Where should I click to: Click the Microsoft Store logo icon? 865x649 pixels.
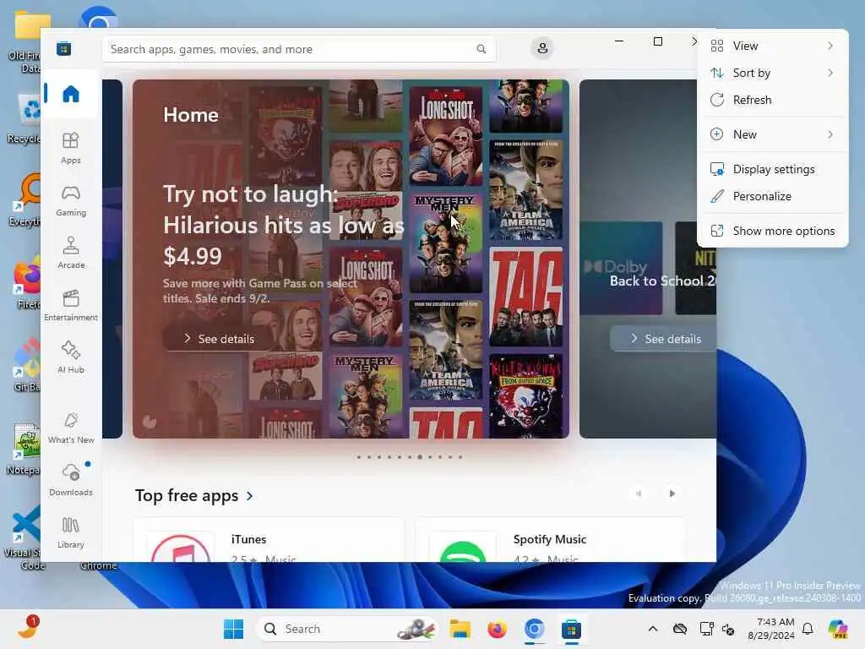point(63,48)
